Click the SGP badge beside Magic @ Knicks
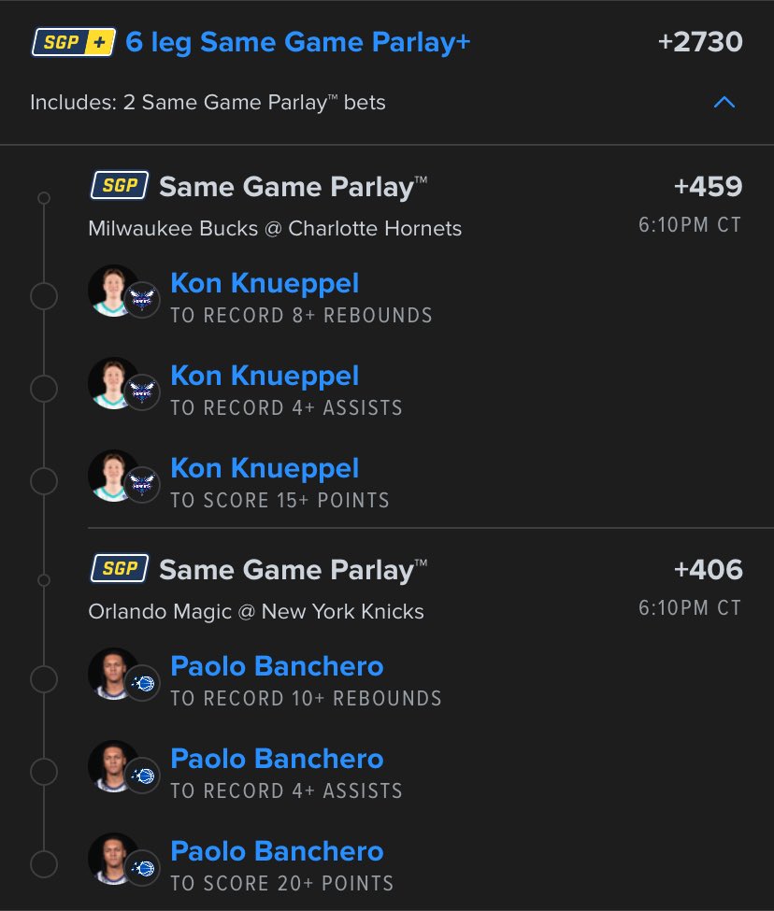The image size is (774, 911). (x=120, y=568)
